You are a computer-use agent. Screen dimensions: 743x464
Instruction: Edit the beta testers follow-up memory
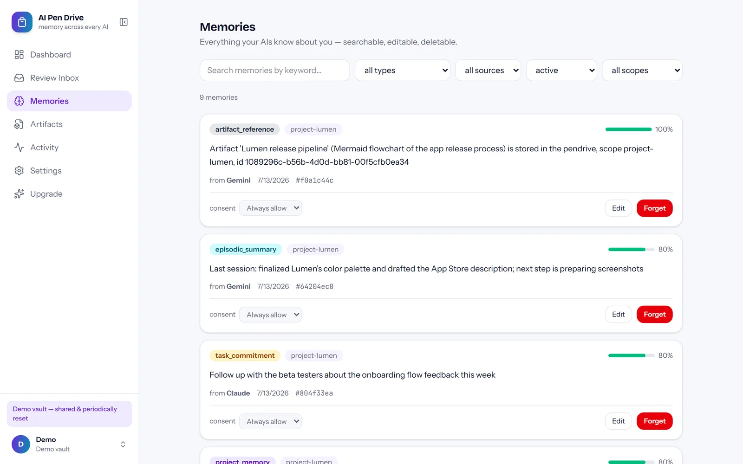point(618,421)
